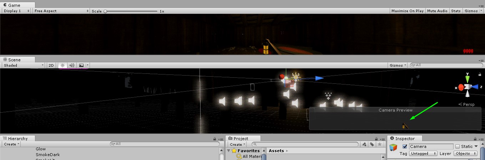Image resolution: width=485 pixels, height=160 pixels.
Task: Collapse Favorites folder arrow
Action: (229, 151)
